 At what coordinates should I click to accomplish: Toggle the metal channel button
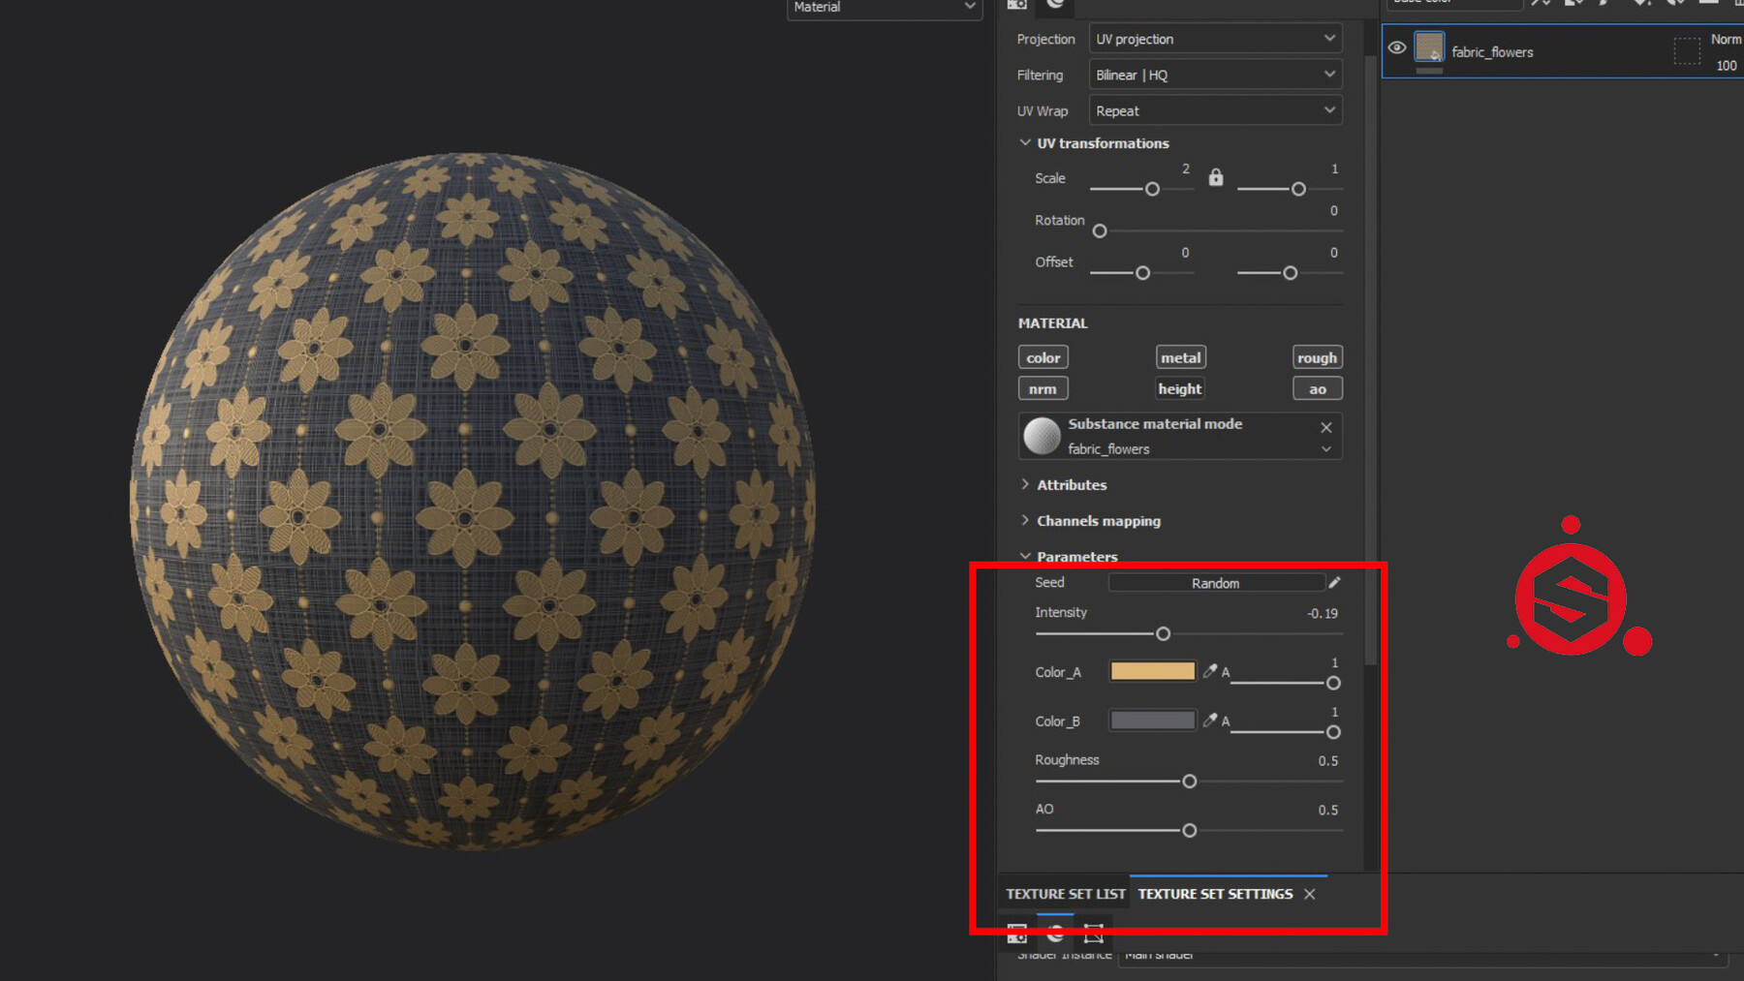click(x=1180, y=356)
